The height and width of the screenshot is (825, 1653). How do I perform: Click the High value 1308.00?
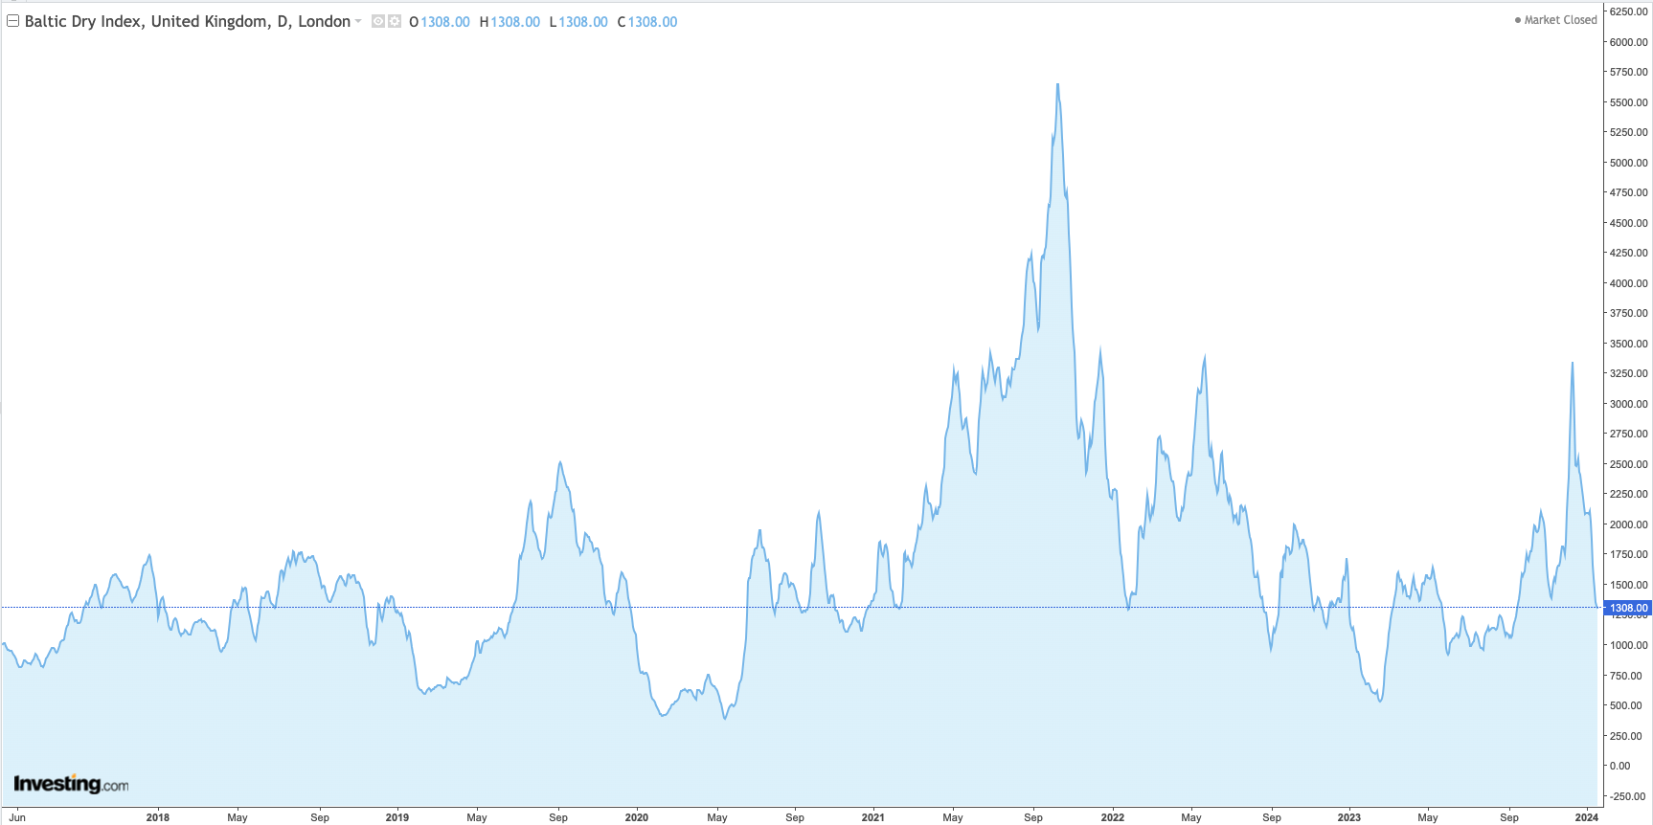pos(515,22)
